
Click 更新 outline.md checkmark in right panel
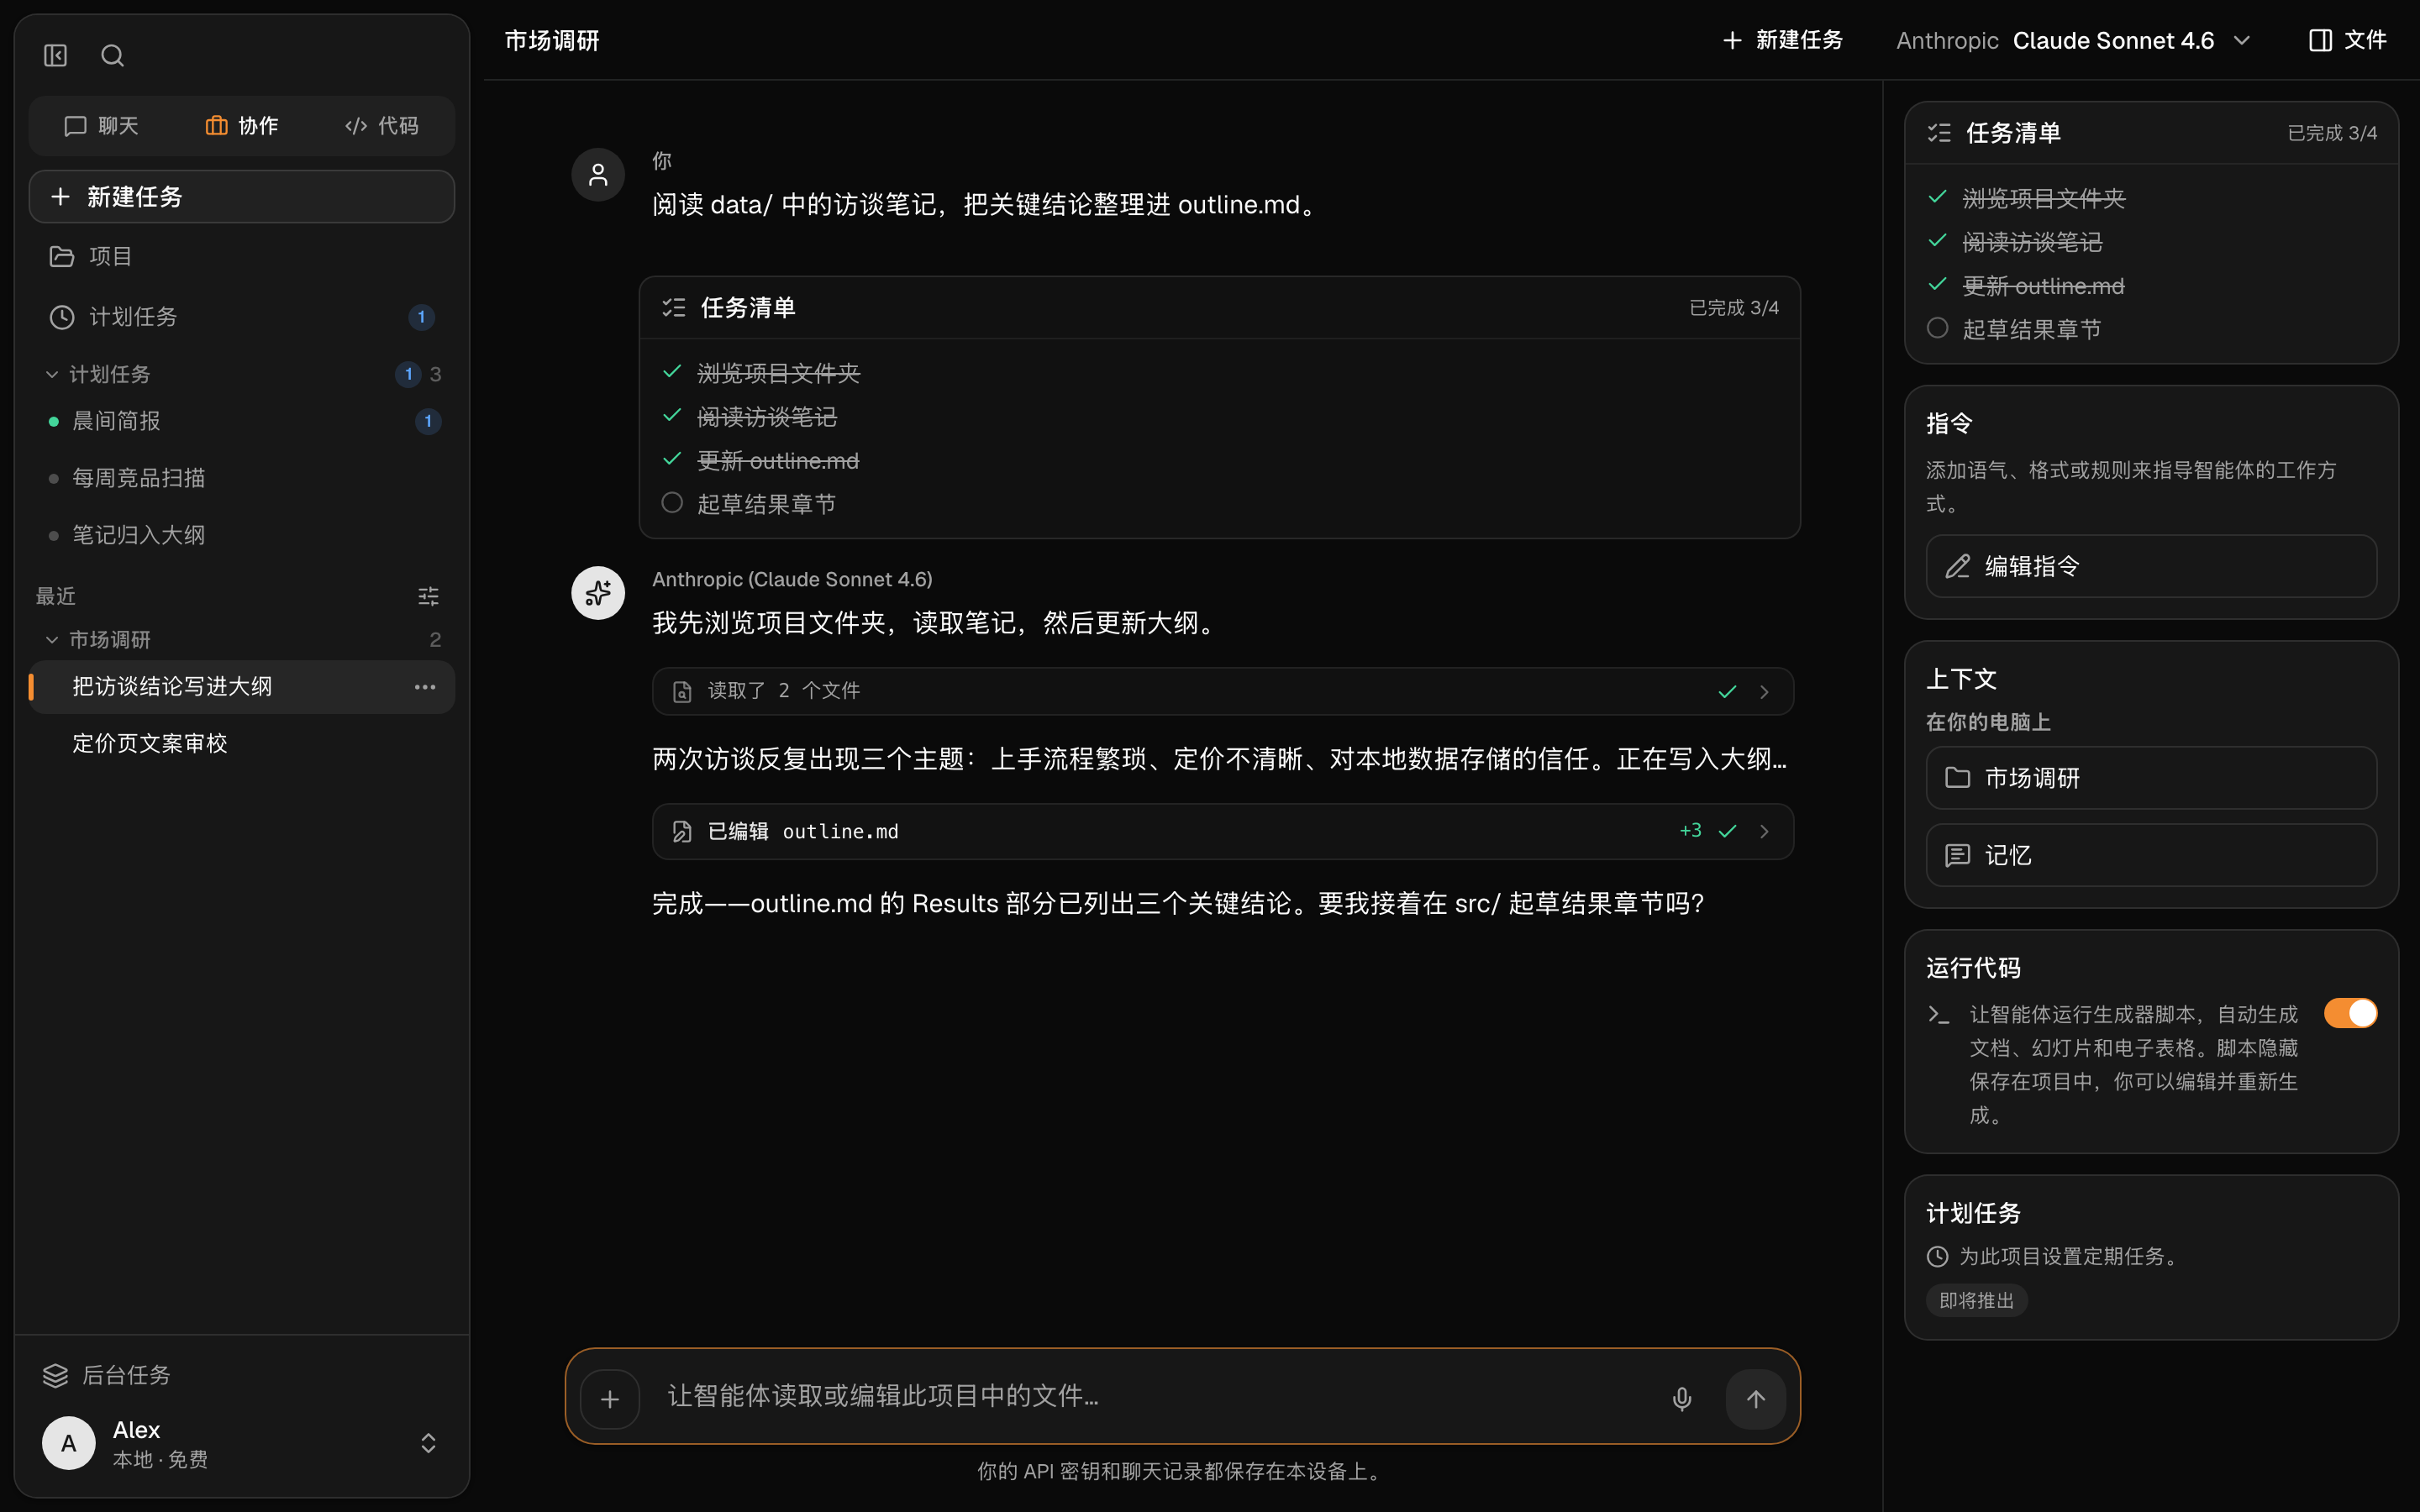point(1937,284)
